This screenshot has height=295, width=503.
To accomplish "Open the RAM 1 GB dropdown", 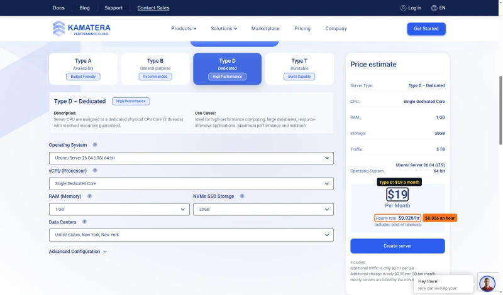I will 119,210.
